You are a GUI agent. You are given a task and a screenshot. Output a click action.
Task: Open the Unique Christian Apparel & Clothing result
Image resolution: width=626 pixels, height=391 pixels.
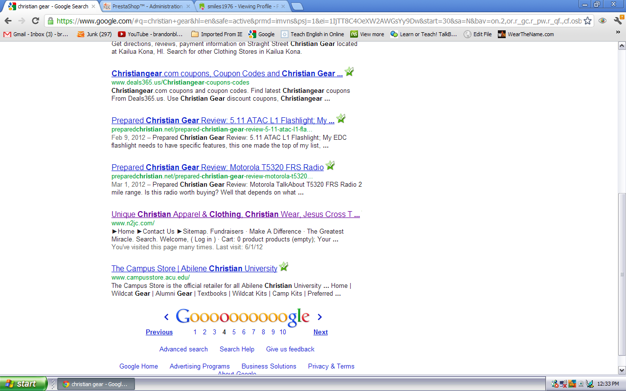(236, 215)
